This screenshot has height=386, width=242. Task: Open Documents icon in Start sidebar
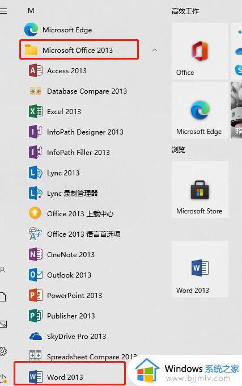(x=3, y=297)
